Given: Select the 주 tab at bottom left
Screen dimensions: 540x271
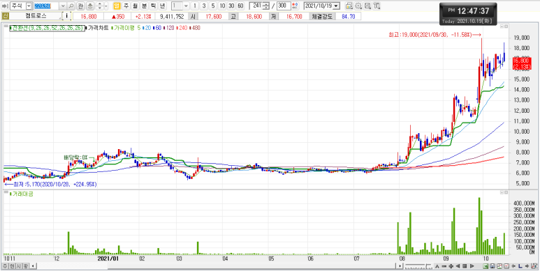Looking at the screenshot, I should (x=5, y=266).
